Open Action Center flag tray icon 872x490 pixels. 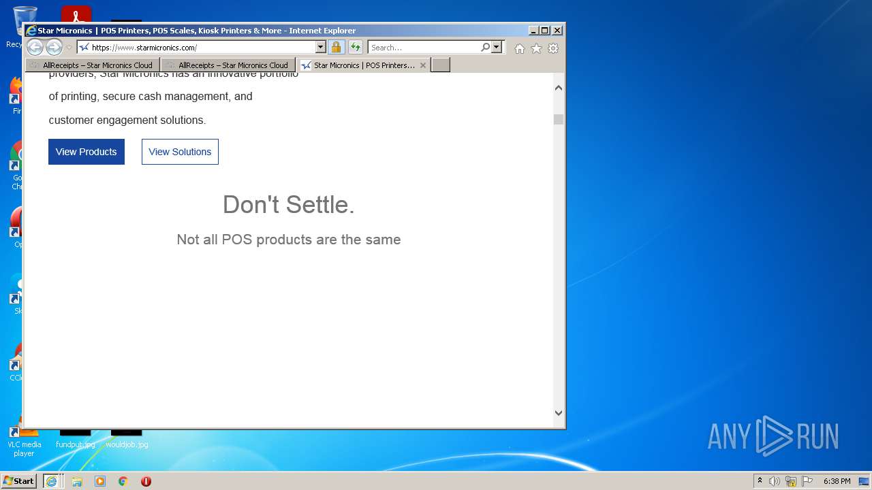(807, 481)
